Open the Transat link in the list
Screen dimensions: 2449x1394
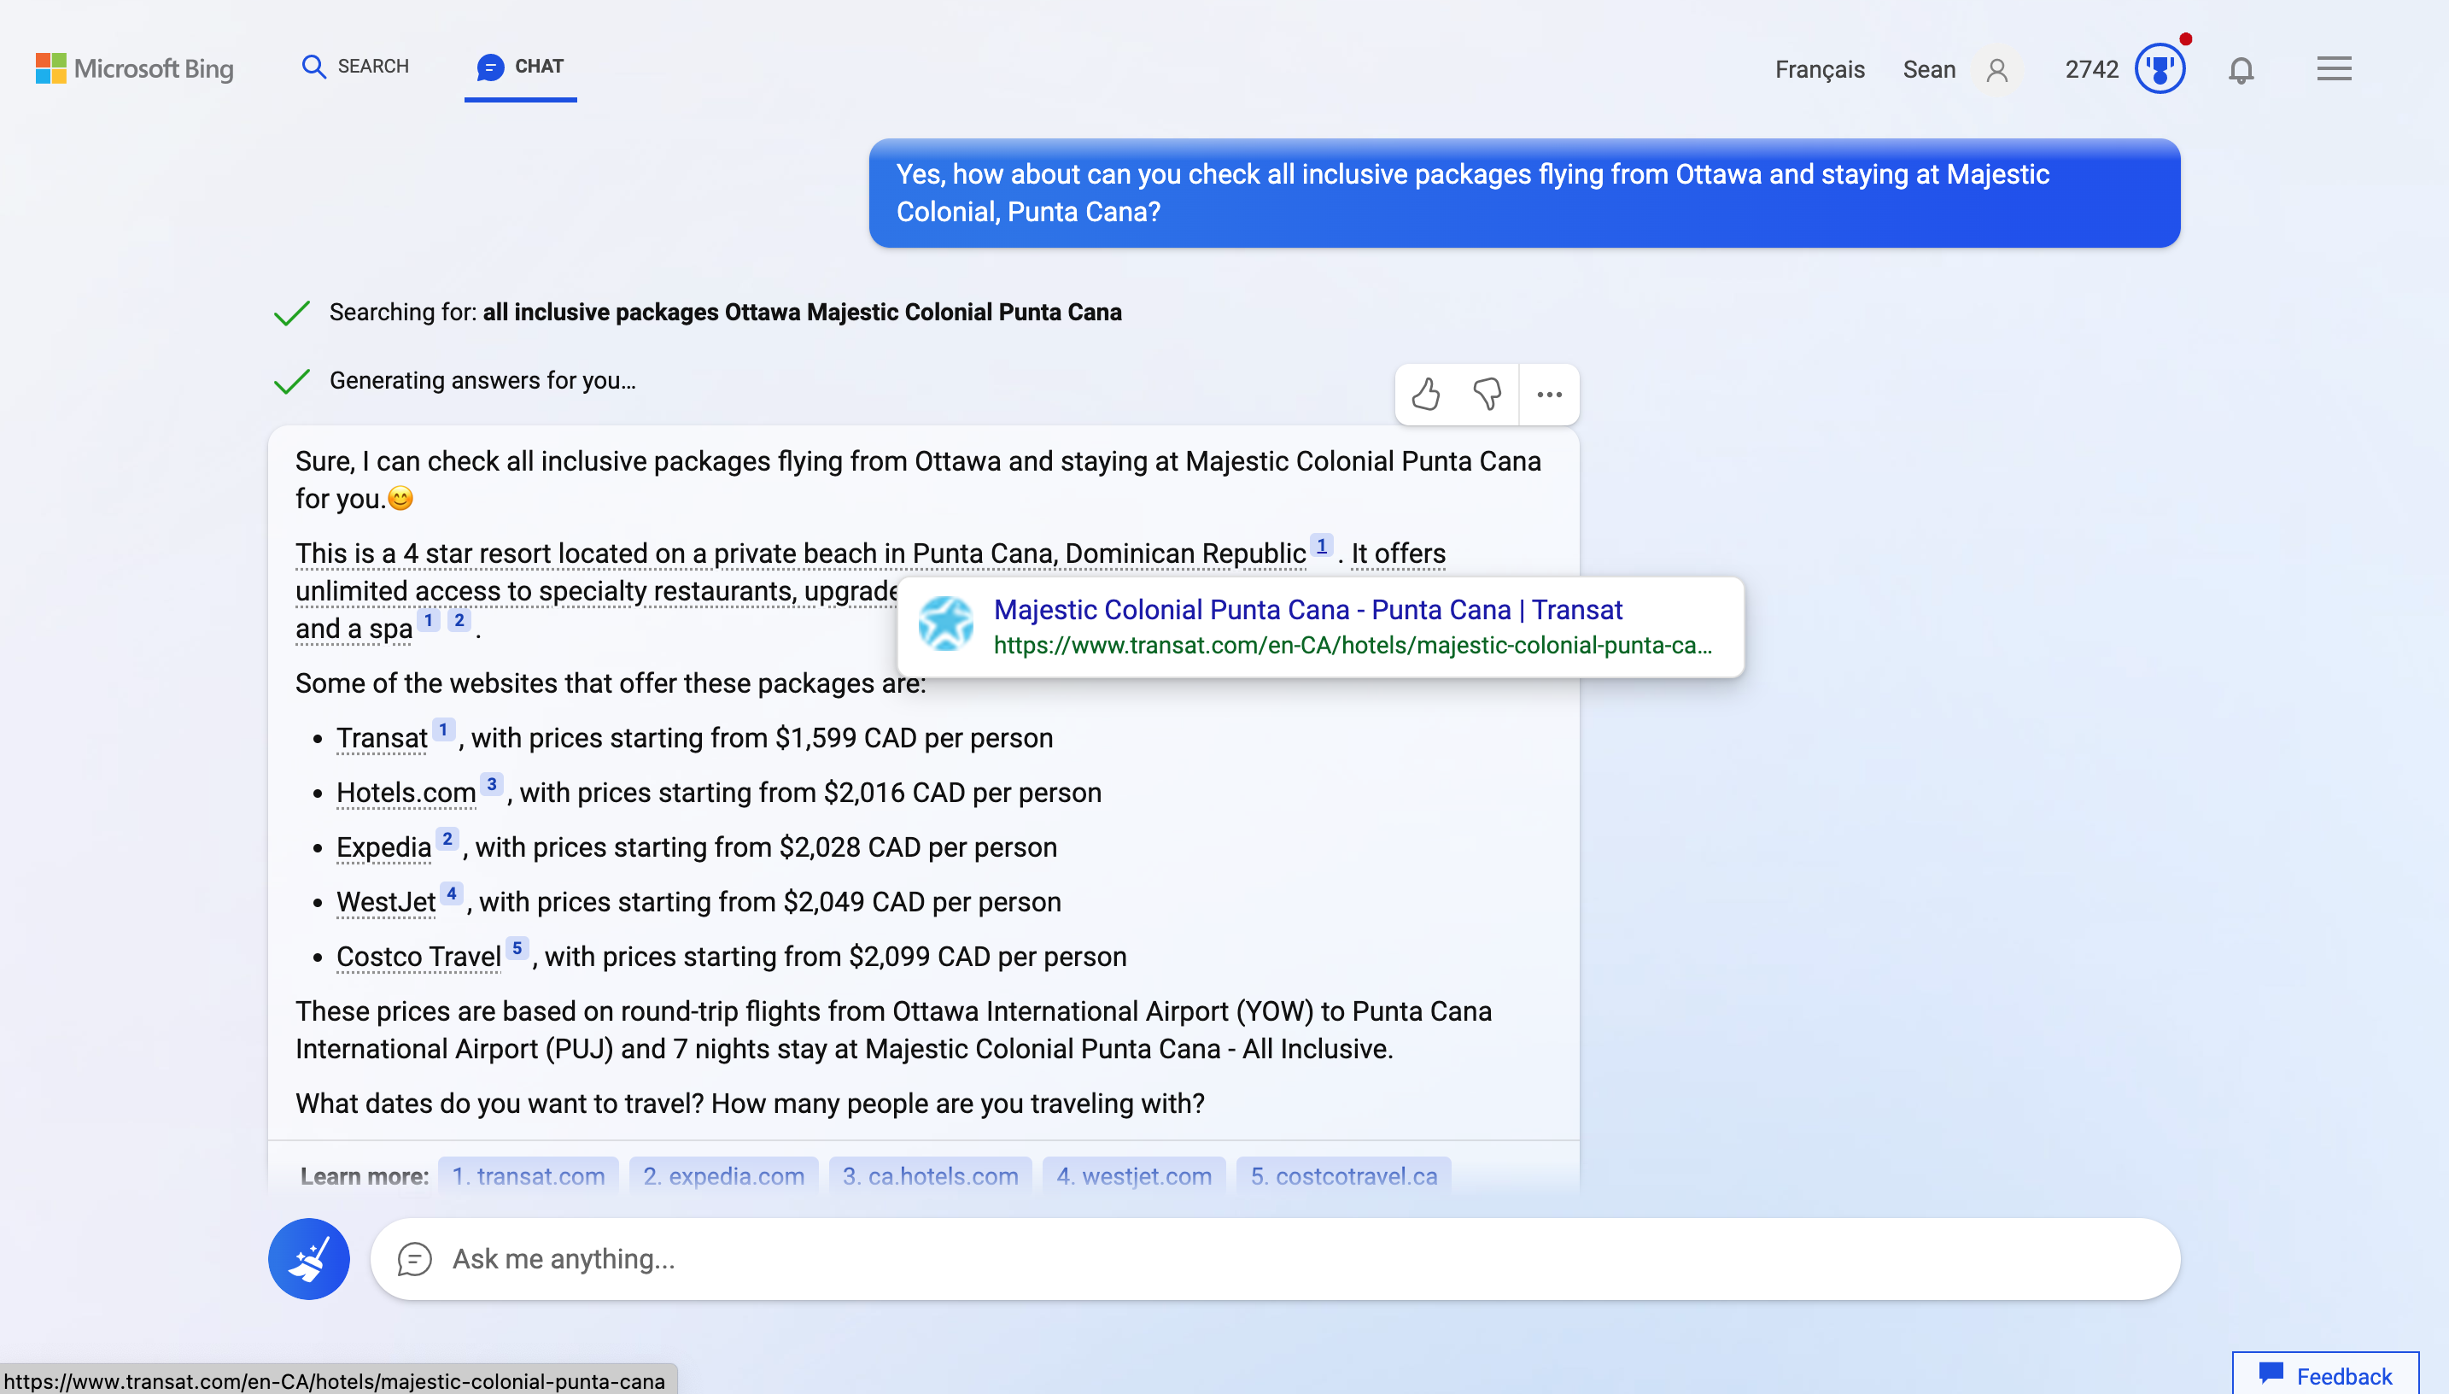coord(381,738)
